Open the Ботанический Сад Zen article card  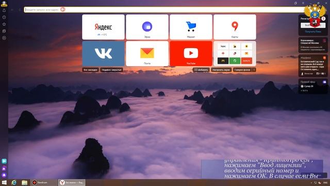pyautogui.click(x=313, y=66)
